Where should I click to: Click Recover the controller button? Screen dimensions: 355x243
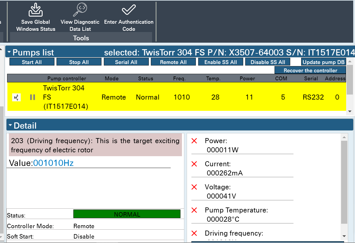point(310,71)
